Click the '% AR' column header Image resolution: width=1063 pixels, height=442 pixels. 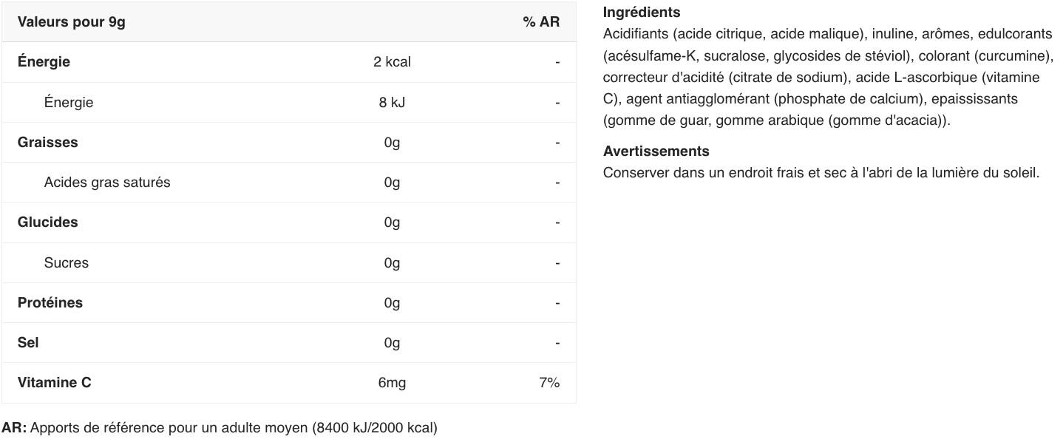tap(540, 22)
